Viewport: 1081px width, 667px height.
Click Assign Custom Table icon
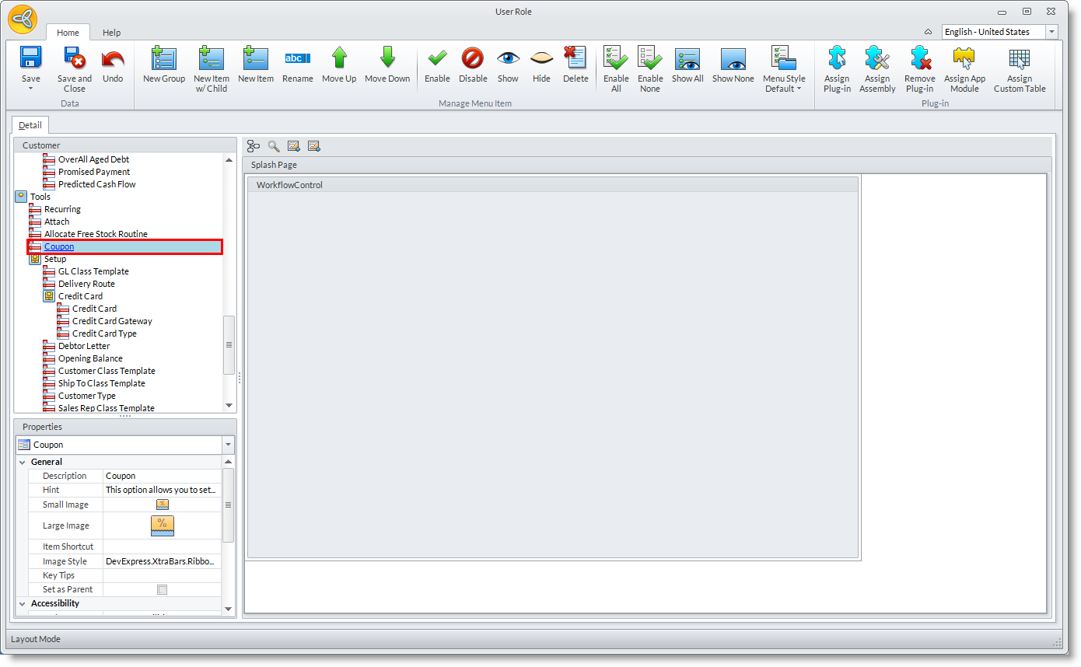(1019, 59)
